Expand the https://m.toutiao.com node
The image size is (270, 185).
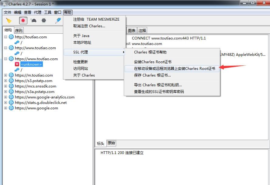tap(6, 75)
